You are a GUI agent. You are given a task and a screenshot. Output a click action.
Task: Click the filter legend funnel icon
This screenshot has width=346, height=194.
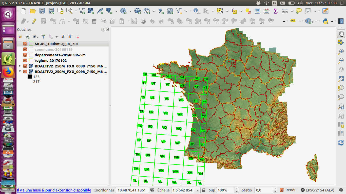point(43,37)
